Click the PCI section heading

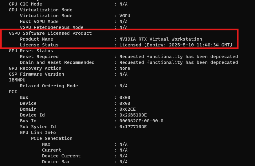13,92
